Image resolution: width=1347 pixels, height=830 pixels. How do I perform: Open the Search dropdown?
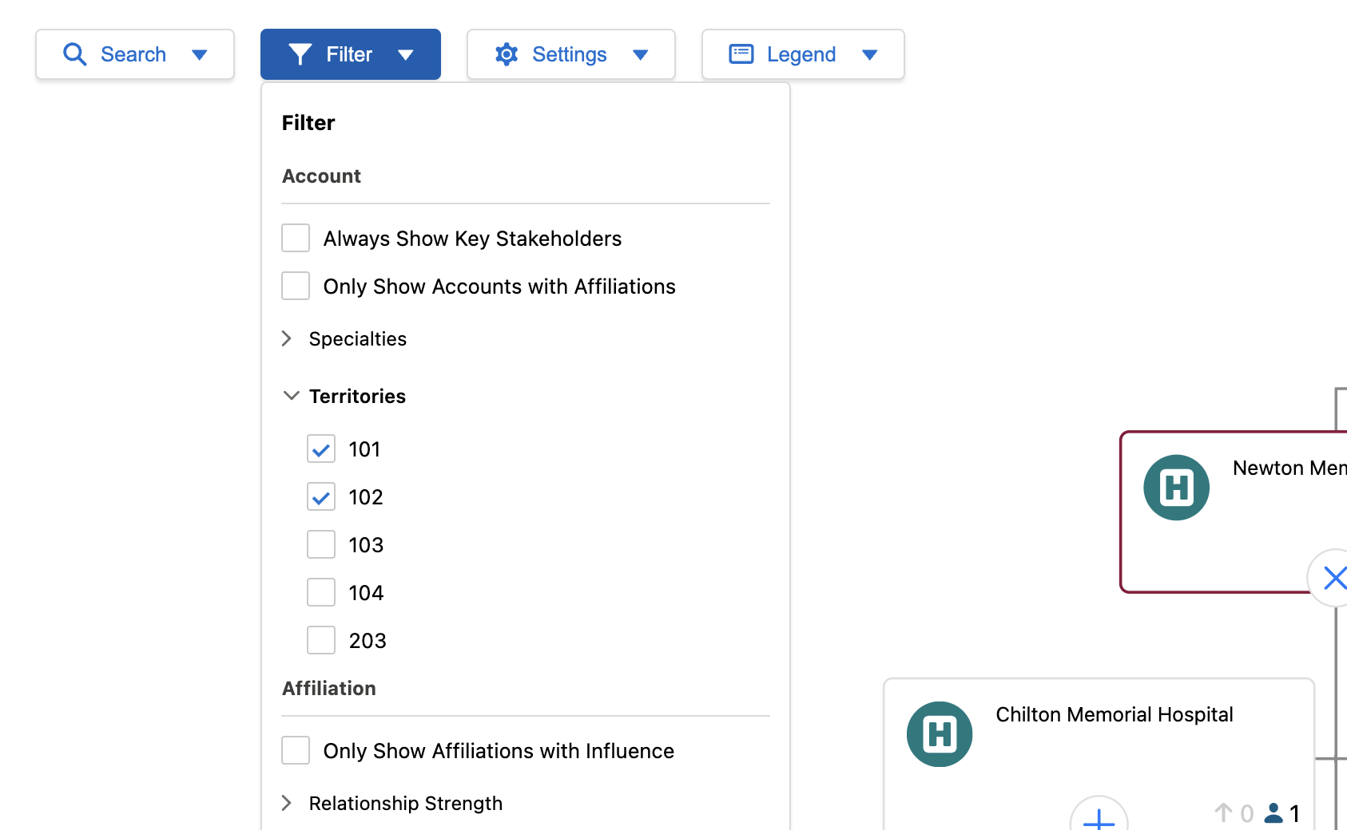(x=199, y=54)
